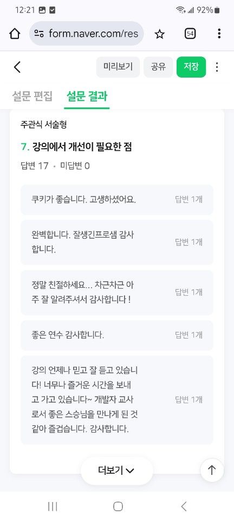Tap Android recent apps navigation button
Viewport: 234px width, 521px height.
(x=53, y=506)
